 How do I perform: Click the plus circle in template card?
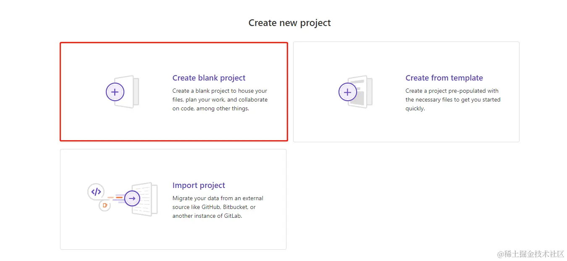coord(347,92)
